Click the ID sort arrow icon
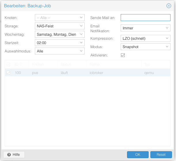The width and height of the screenshot is (176, 161). click(x=21, y=64)
